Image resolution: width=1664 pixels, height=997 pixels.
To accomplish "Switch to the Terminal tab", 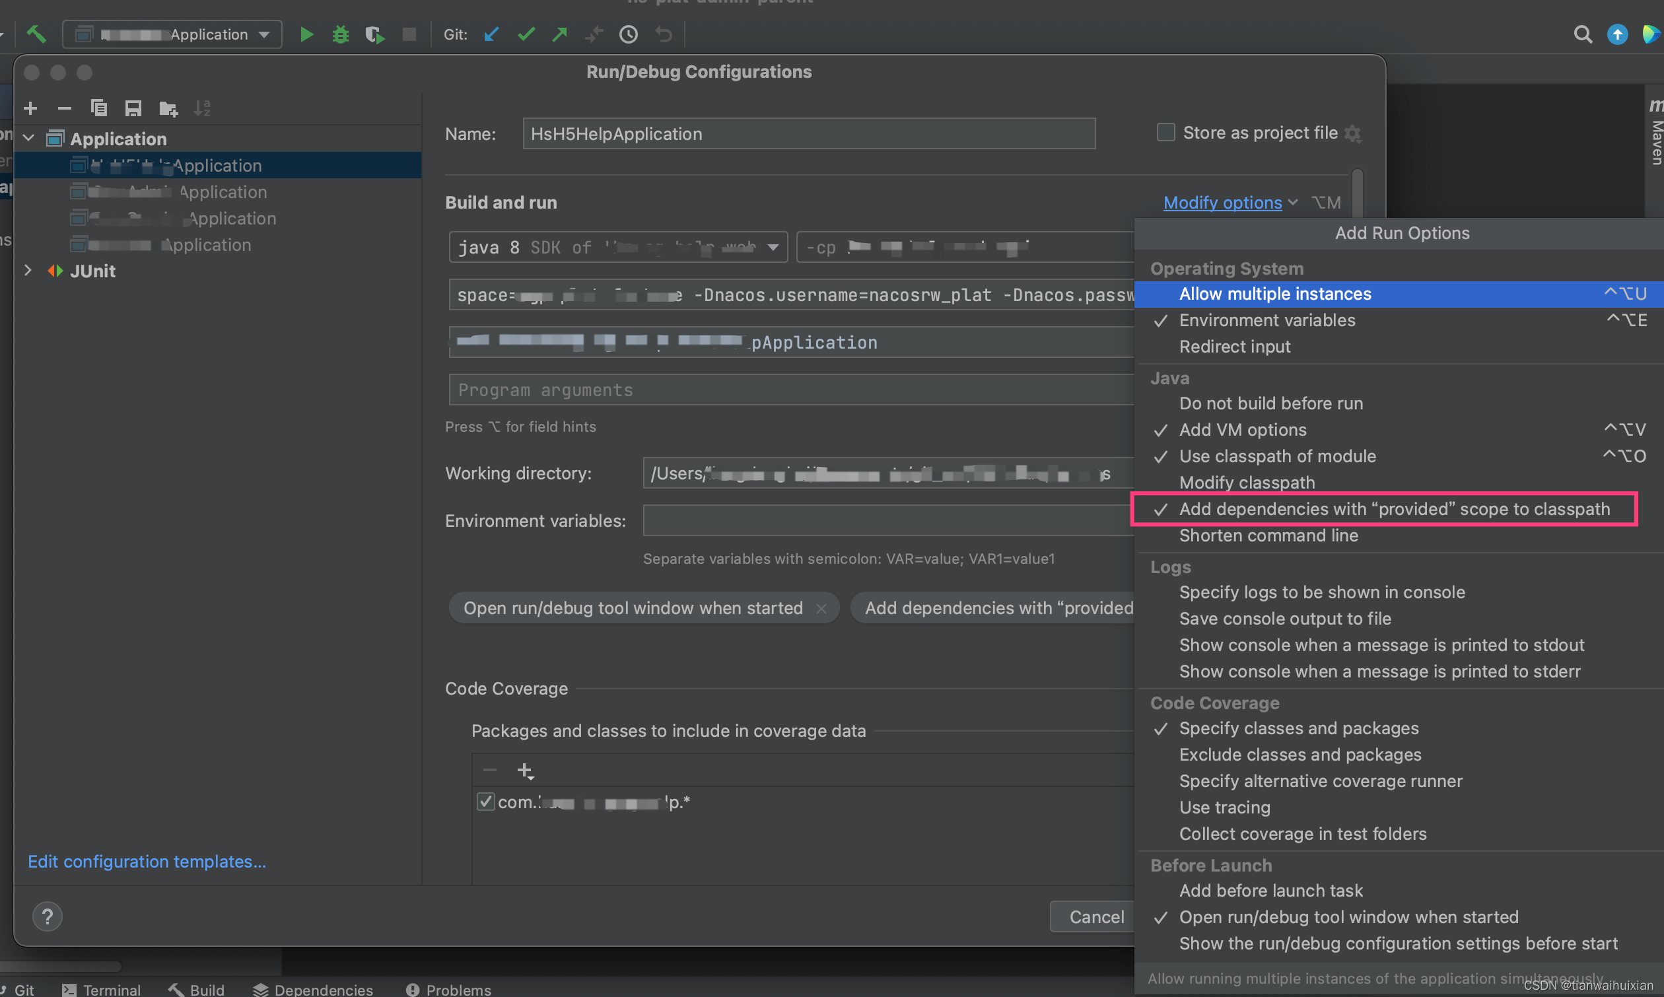I will (x=112, y=989).
